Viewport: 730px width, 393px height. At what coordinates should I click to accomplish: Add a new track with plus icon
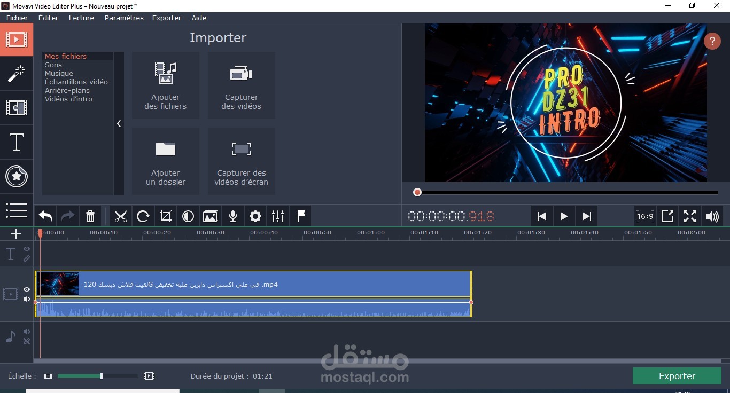pos(16,234)
